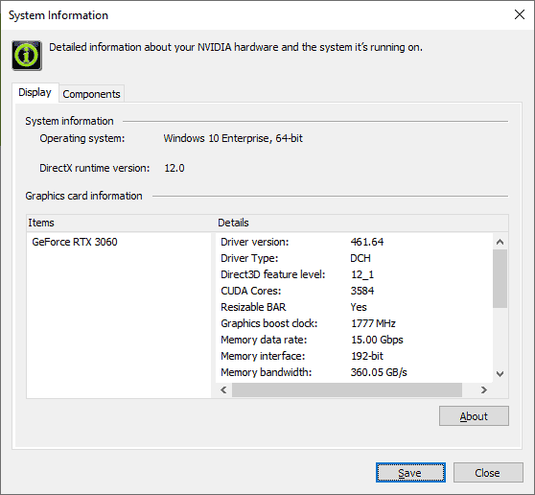Select the Display tab
Image resolution: width=535 pixels, height=495 pixels.
click(x=35, y=92)
